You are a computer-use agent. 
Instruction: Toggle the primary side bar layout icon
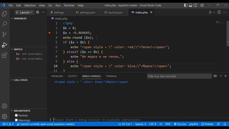click(x=186, y=5)
